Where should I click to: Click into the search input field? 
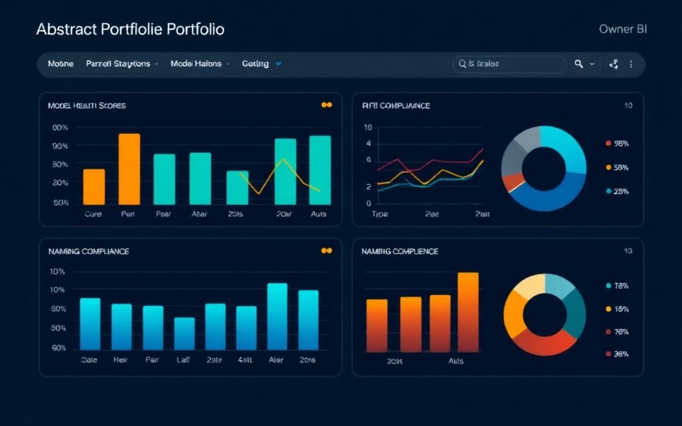pos(510,64)
